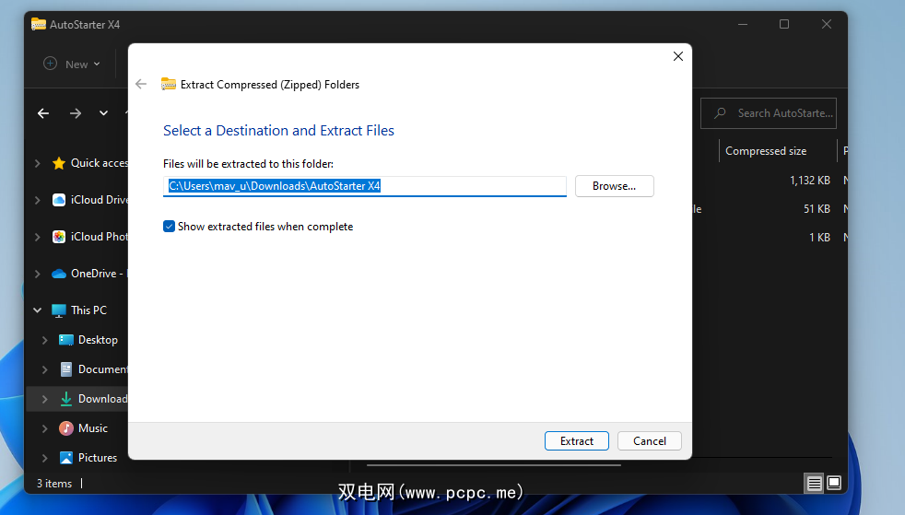Click the Search AutoStarter search box
The width and height of the screenshot is (905, 515).
coord(769,113)
